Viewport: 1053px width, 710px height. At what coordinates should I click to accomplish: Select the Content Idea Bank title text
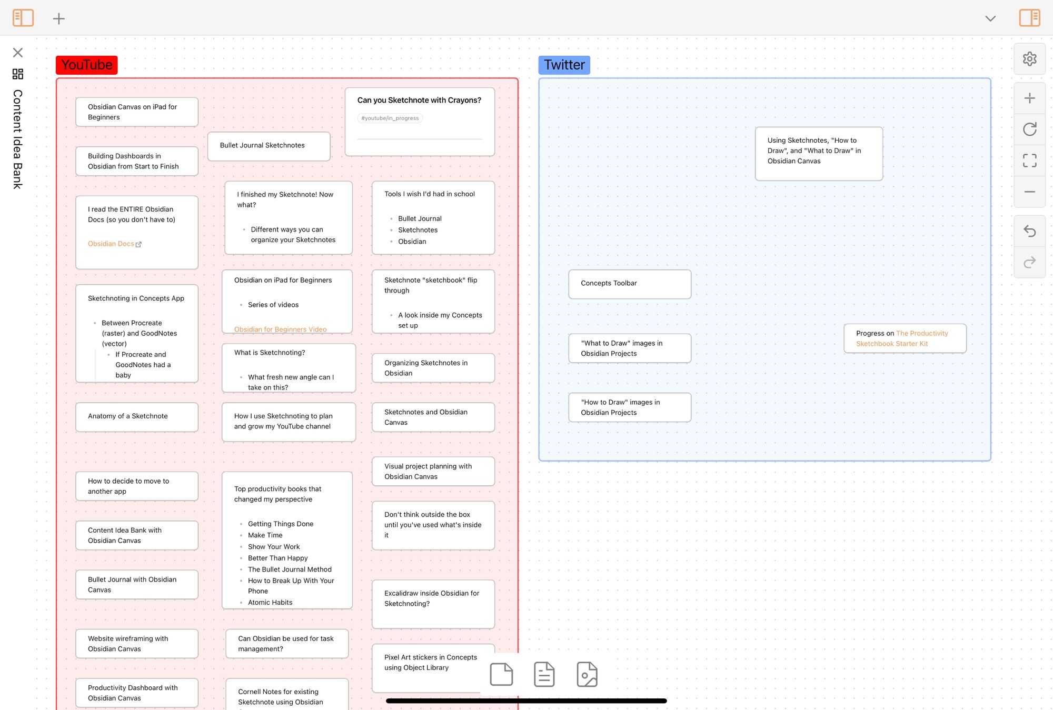point(18,139)
